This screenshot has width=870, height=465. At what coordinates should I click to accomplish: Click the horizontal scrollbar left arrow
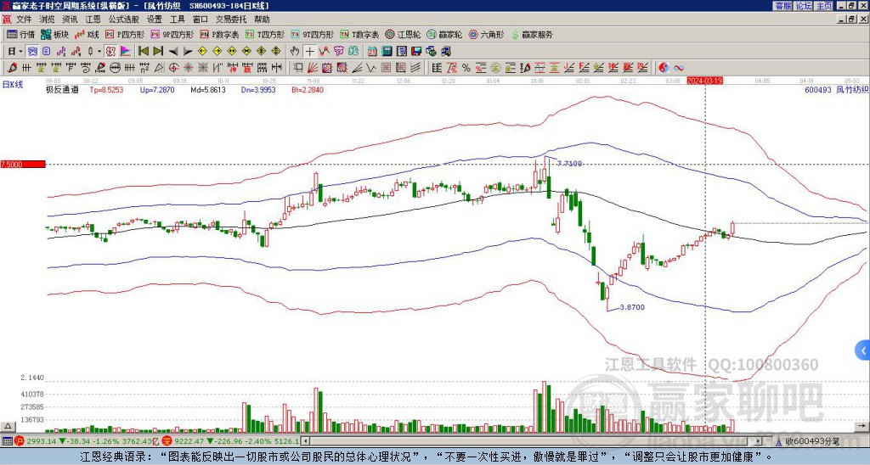pyautogui.click(x=305, y=441)
